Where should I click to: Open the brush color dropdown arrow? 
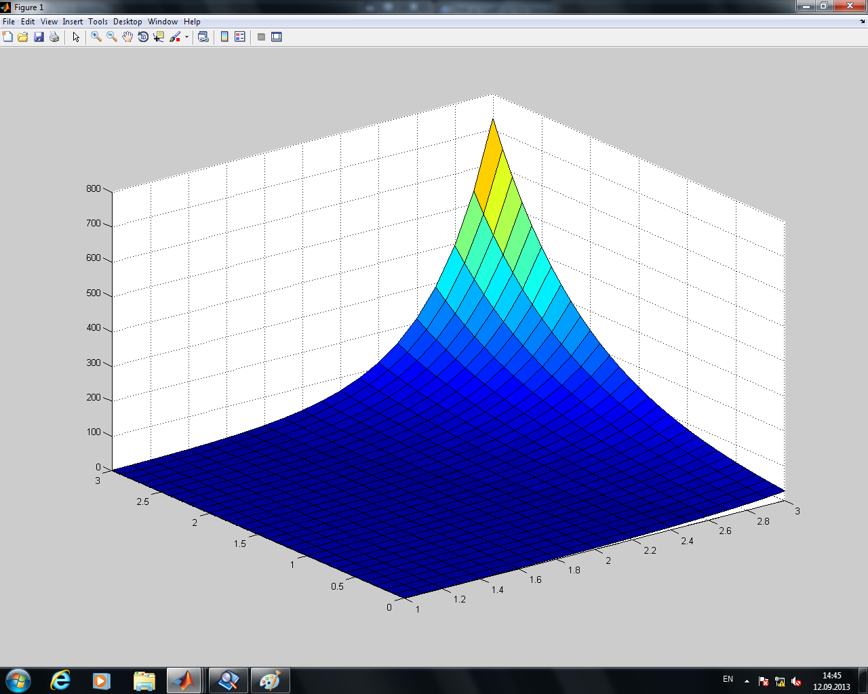point(186,37)
